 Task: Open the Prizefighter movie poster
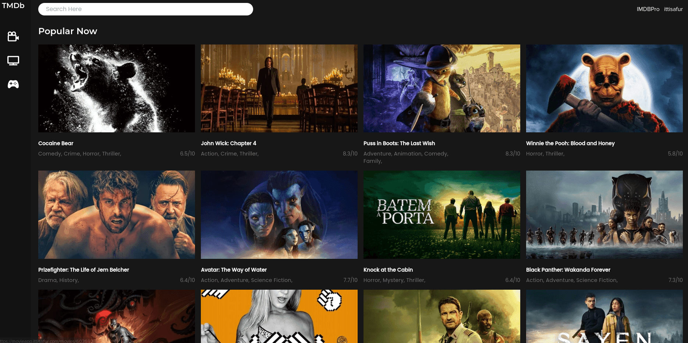[x=116, y=214]
